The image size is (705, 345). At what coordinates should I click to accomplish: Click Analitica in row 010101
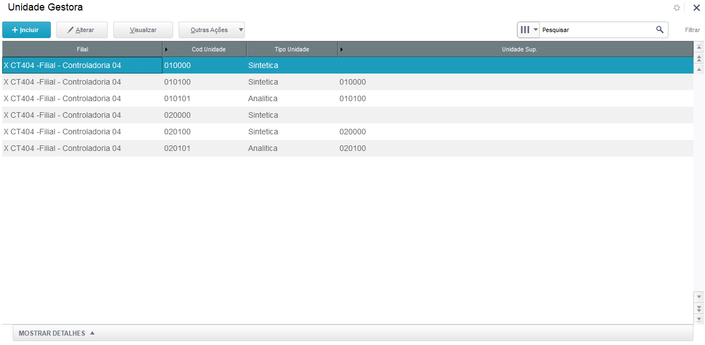(x=263, y=98)
